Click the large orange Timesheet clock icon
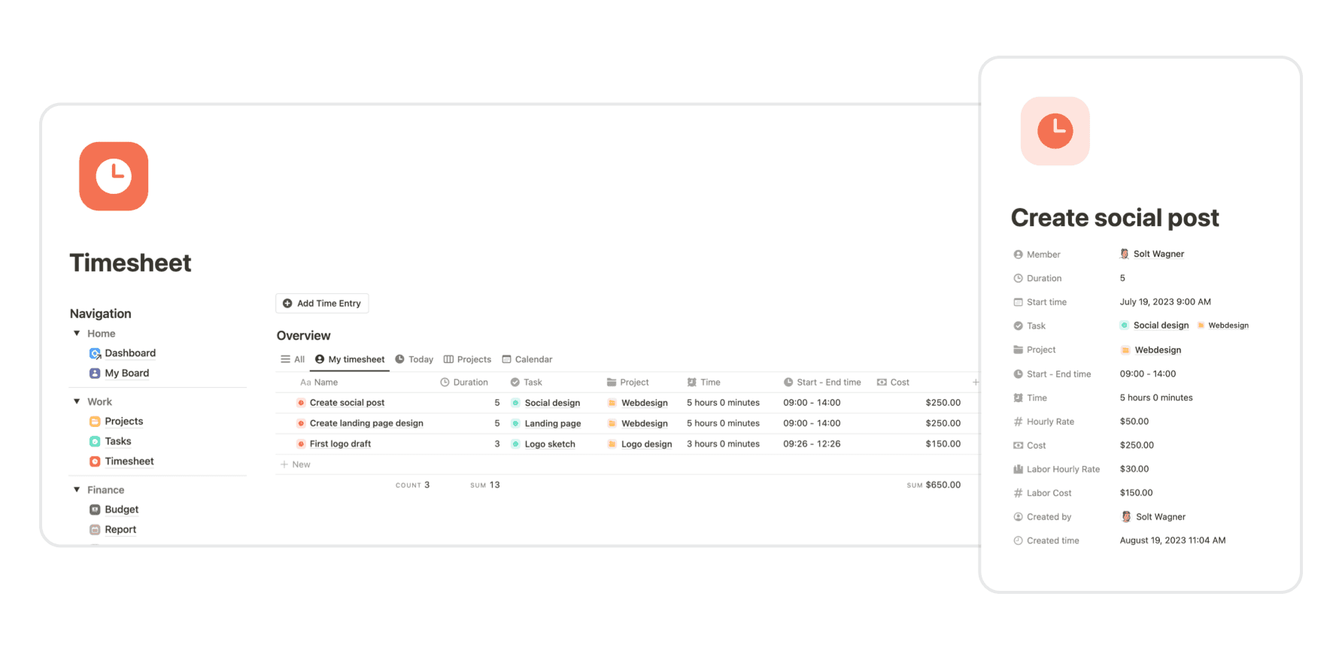The height and width of the screenshot is (648, 1339). coord(114,177)
